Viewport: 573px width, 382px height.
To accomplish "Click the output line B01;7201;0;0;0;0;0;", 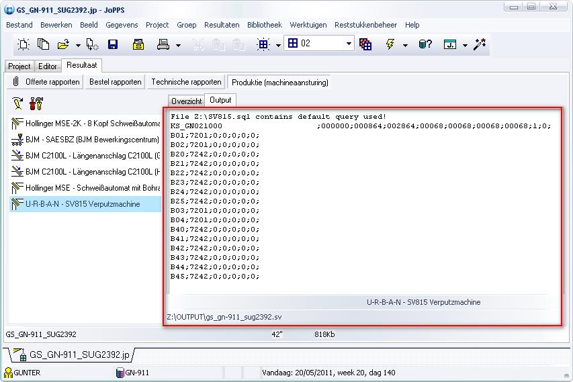I will [x=215, y=136].
